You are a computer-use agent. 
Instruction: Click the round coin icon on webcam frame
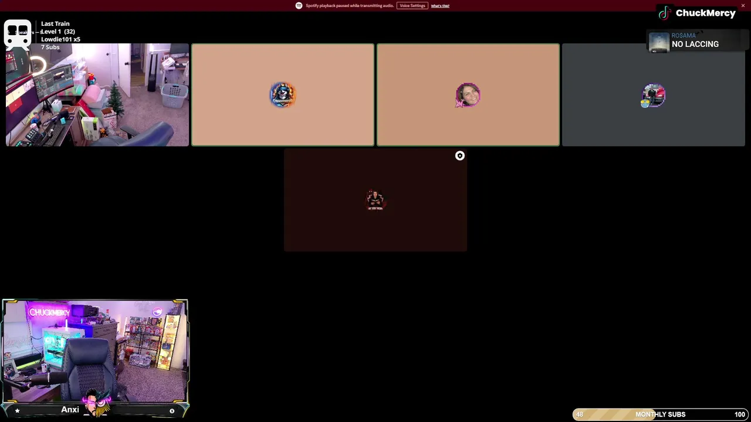pyautogui.click(x=172, y=411)
